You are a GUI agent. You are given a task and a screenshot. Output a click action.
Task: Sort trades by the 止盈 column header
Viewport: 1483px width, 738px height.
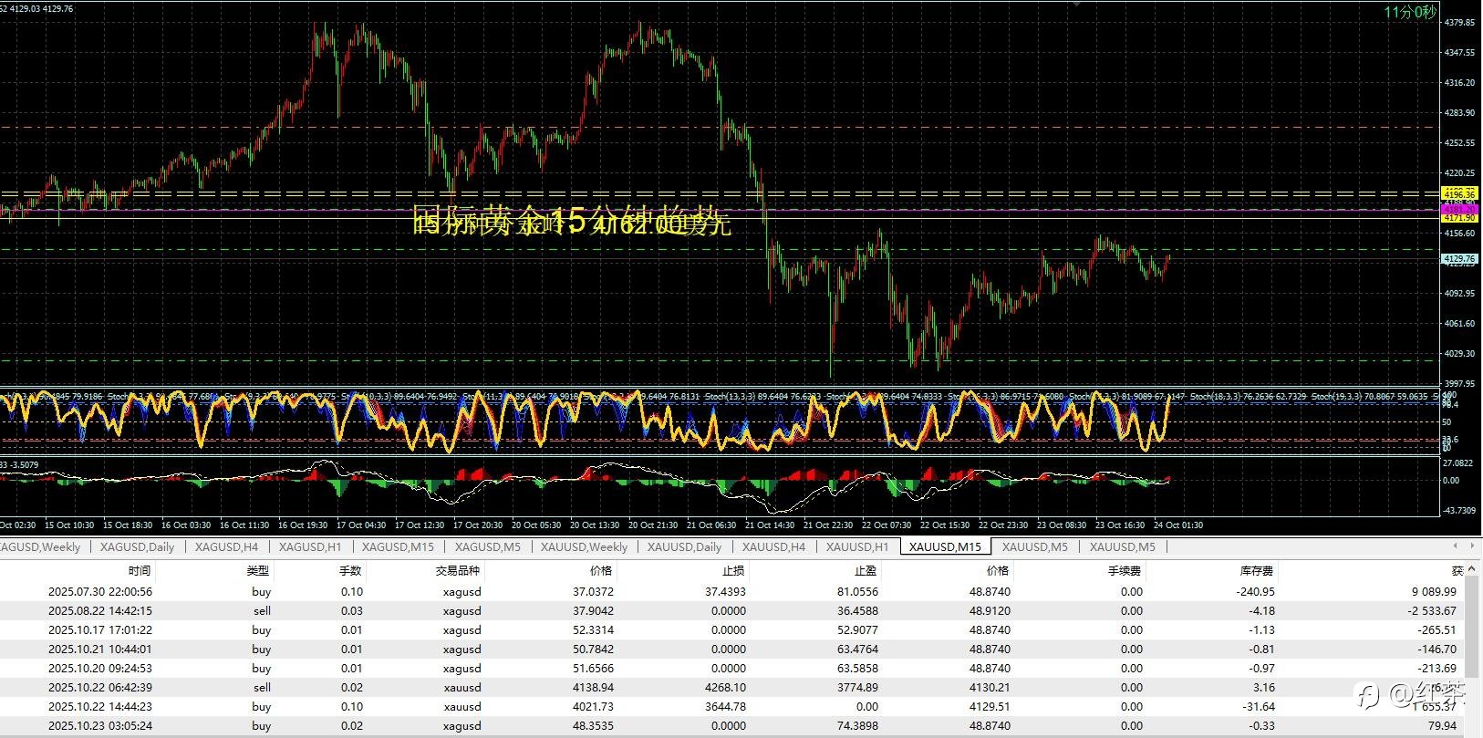point(866,570)
